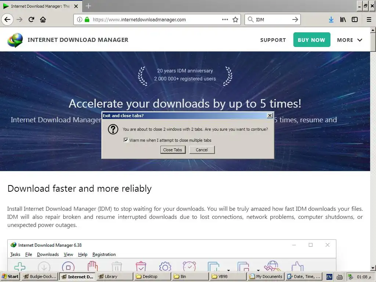This screenshot has width=376, height=282.
Task: Toggle the sidebar view icon
Action: point(355,19)
